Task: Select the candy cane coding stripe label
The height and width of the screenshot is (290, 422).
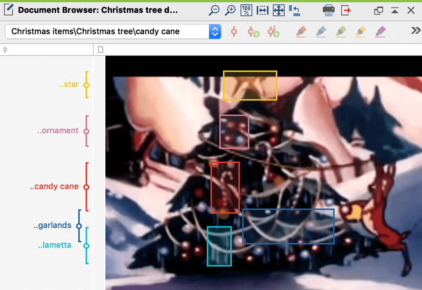Action: [x=54, y=186]
